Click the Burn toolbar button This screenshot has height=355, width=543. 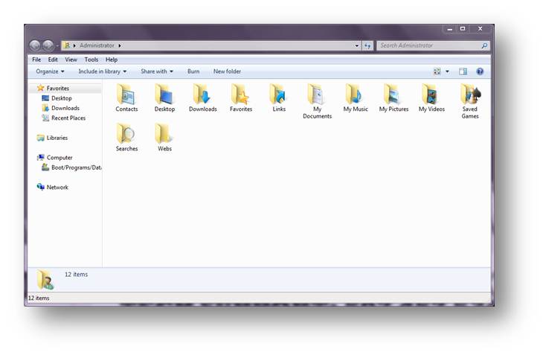pos(193,71)
